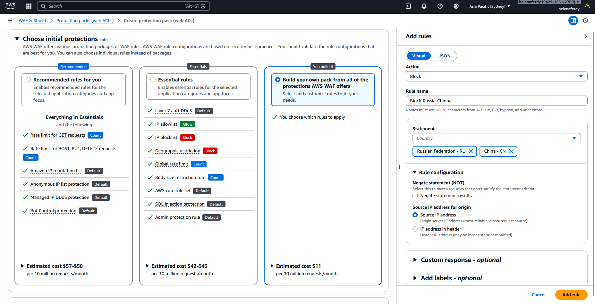Open the Country statement dropdown

click(496, 138)
